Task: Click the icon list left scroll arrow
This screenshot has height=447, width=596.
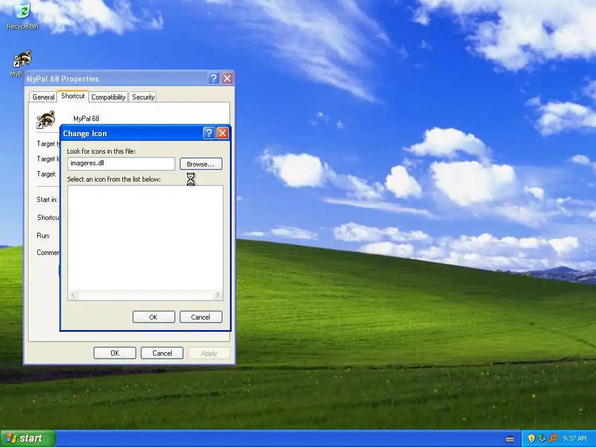Action: point(74,295)
